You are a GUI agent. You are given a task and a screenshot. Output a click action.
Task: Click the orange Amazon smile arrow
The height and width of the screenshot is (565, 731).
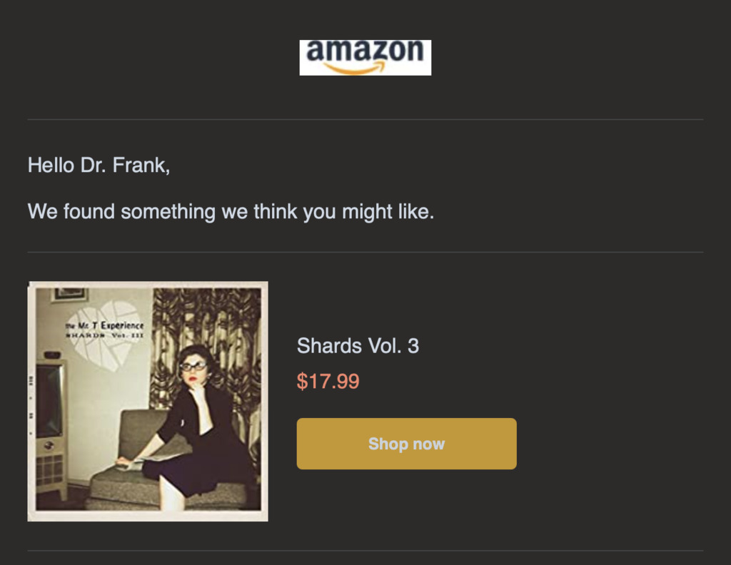[355, 68]
